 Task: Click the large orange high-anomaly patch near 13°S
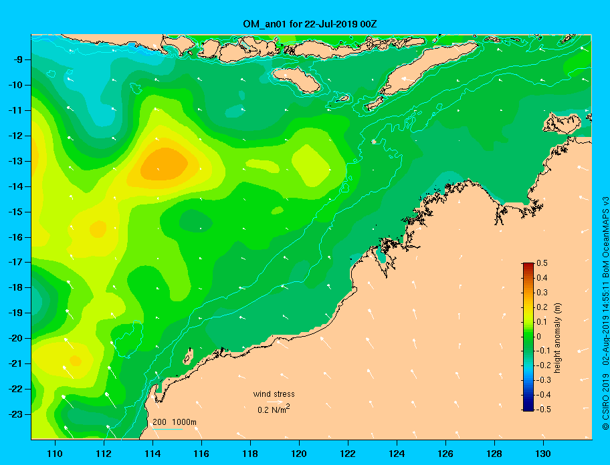(164, 164)
